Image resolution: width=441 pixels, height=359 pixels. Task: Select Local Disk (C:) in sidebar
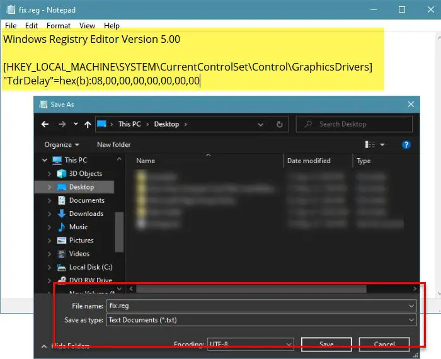pos(91,267)
